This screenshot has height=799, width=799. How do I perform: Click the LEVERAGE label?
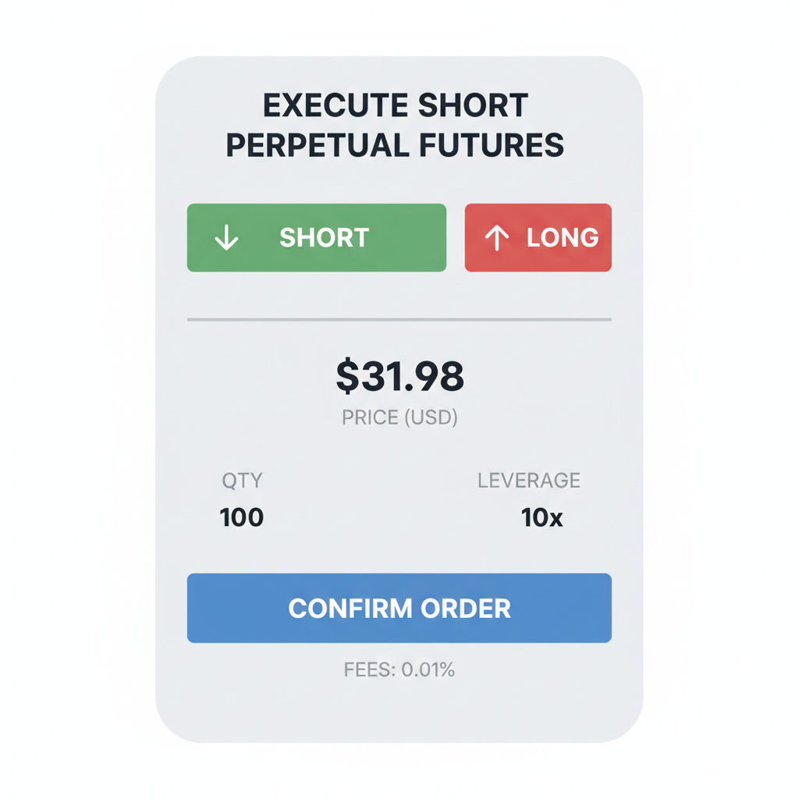point(529,481)
